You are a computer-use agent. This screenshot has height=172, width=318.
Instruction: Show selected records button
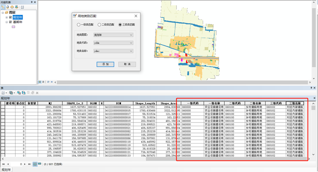pos(39,164)
